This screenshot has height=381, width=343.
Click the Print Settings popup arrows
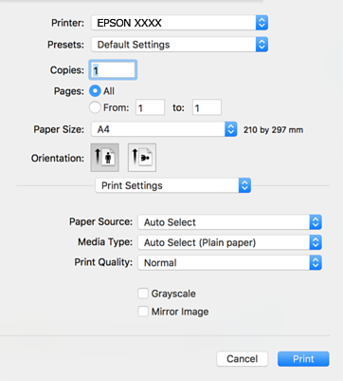point(244,185)
